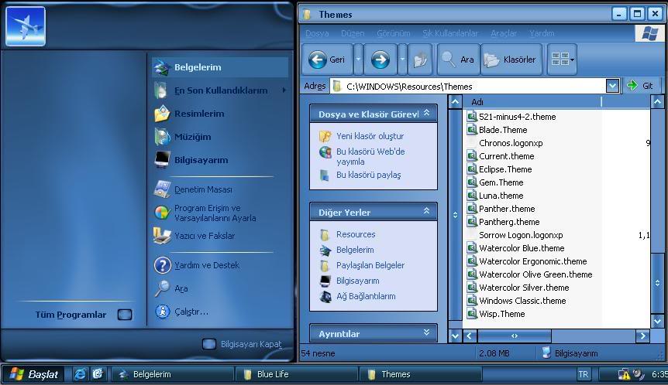Select Watercolor Olive Green.theme file

[529, 275]
